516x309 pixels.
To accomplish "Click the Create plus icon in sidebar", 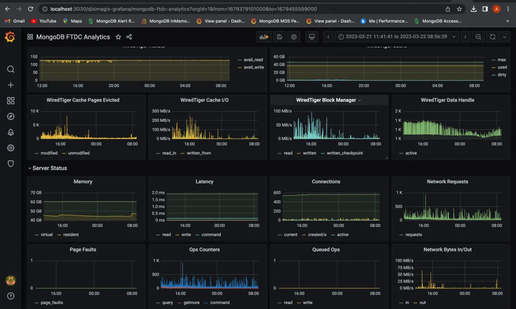I will [x=11, y=85].
